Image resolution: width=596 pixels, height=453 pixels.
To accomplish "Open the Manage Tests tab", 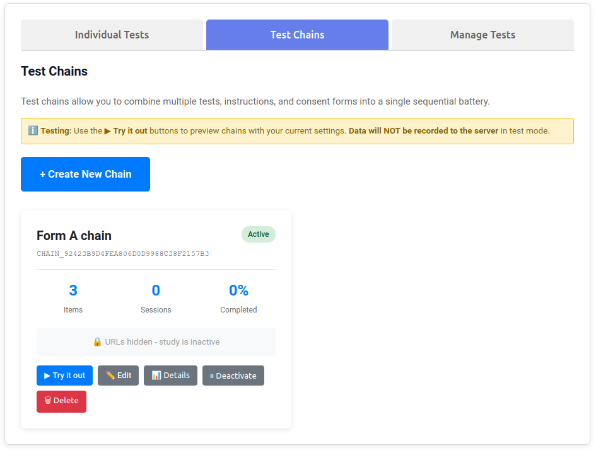I will [481, 35].
